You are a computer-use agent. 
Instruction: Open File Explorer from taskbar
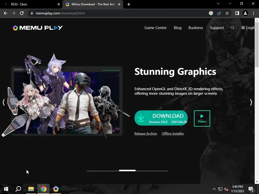tap(31, 189)
